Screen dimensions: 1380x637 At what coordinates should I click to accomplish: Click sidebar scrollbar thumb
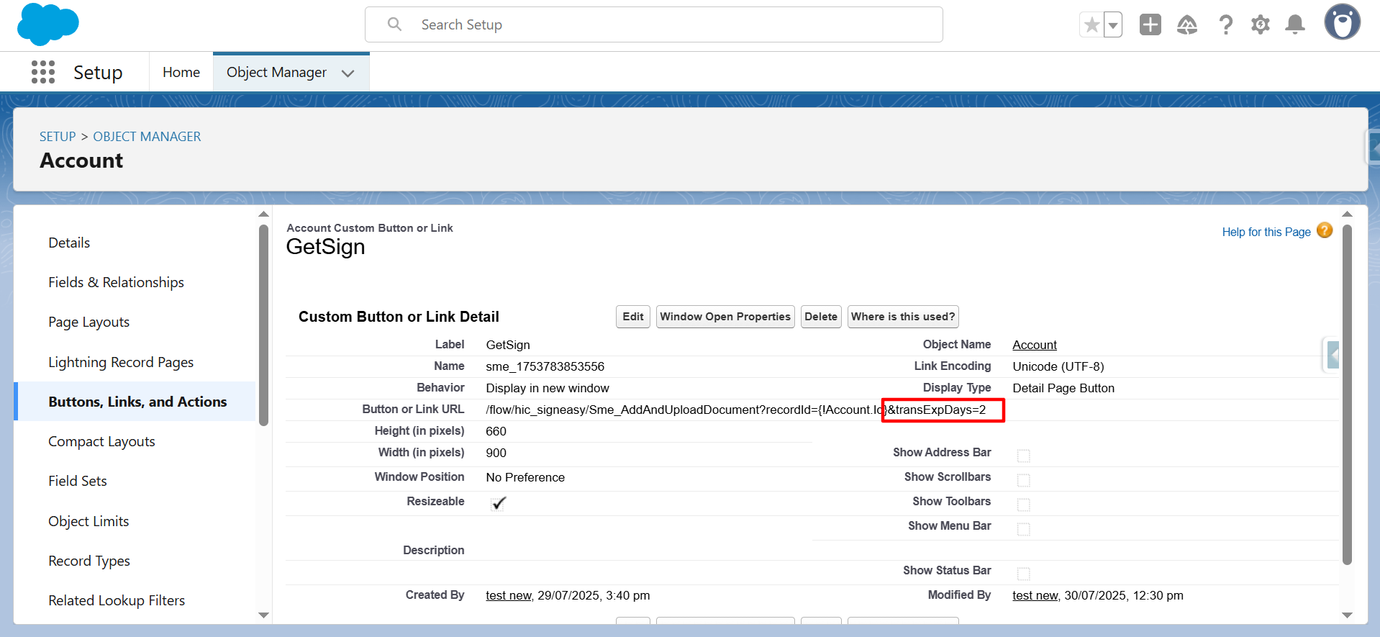263,324
